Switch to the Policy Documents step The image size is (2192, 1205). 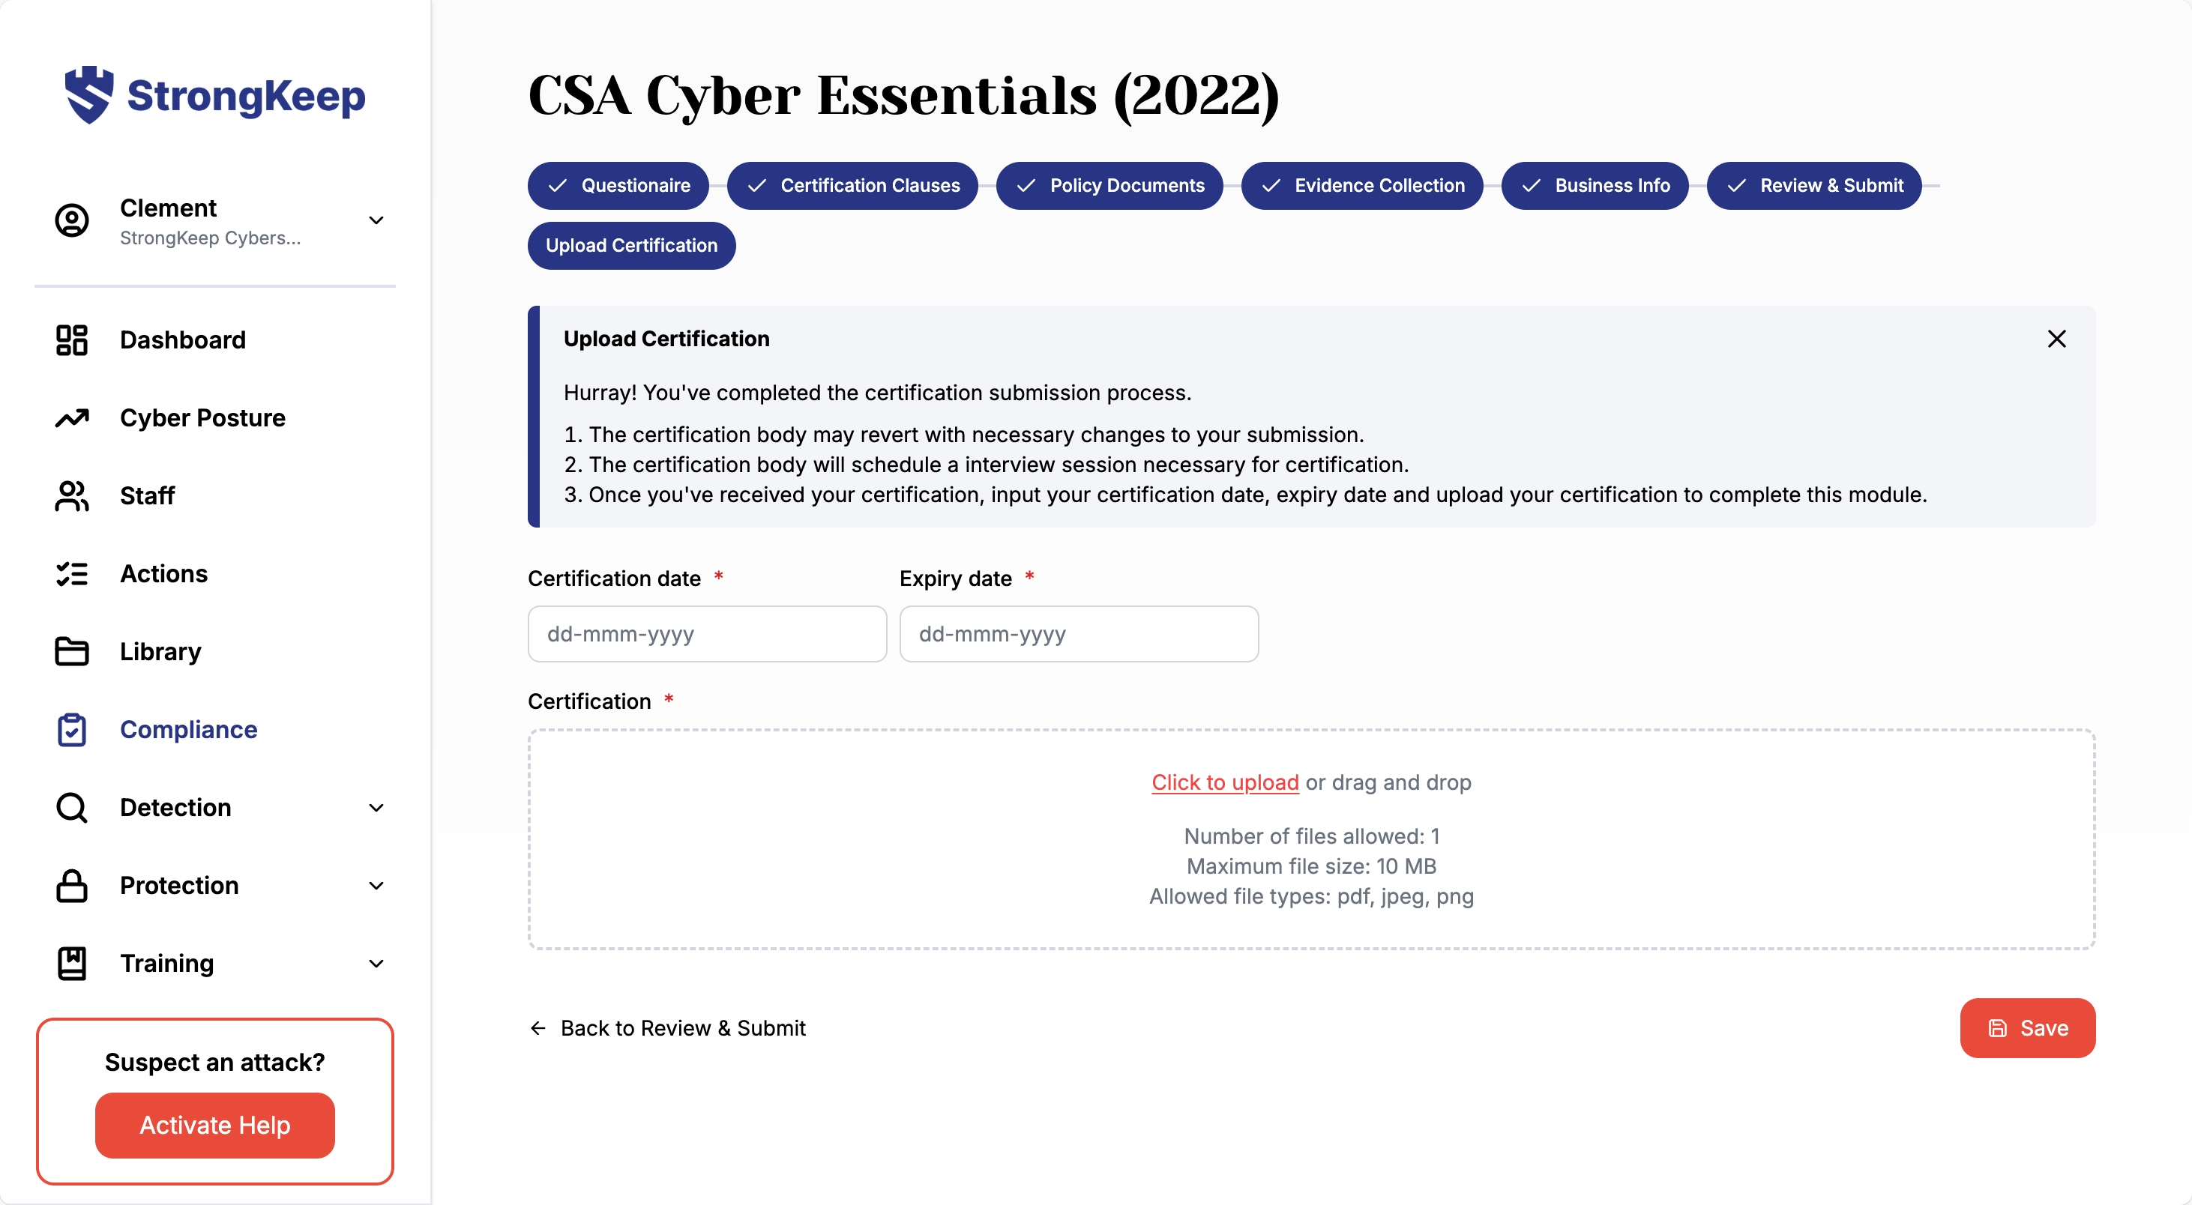click(x=1109, y=185)
